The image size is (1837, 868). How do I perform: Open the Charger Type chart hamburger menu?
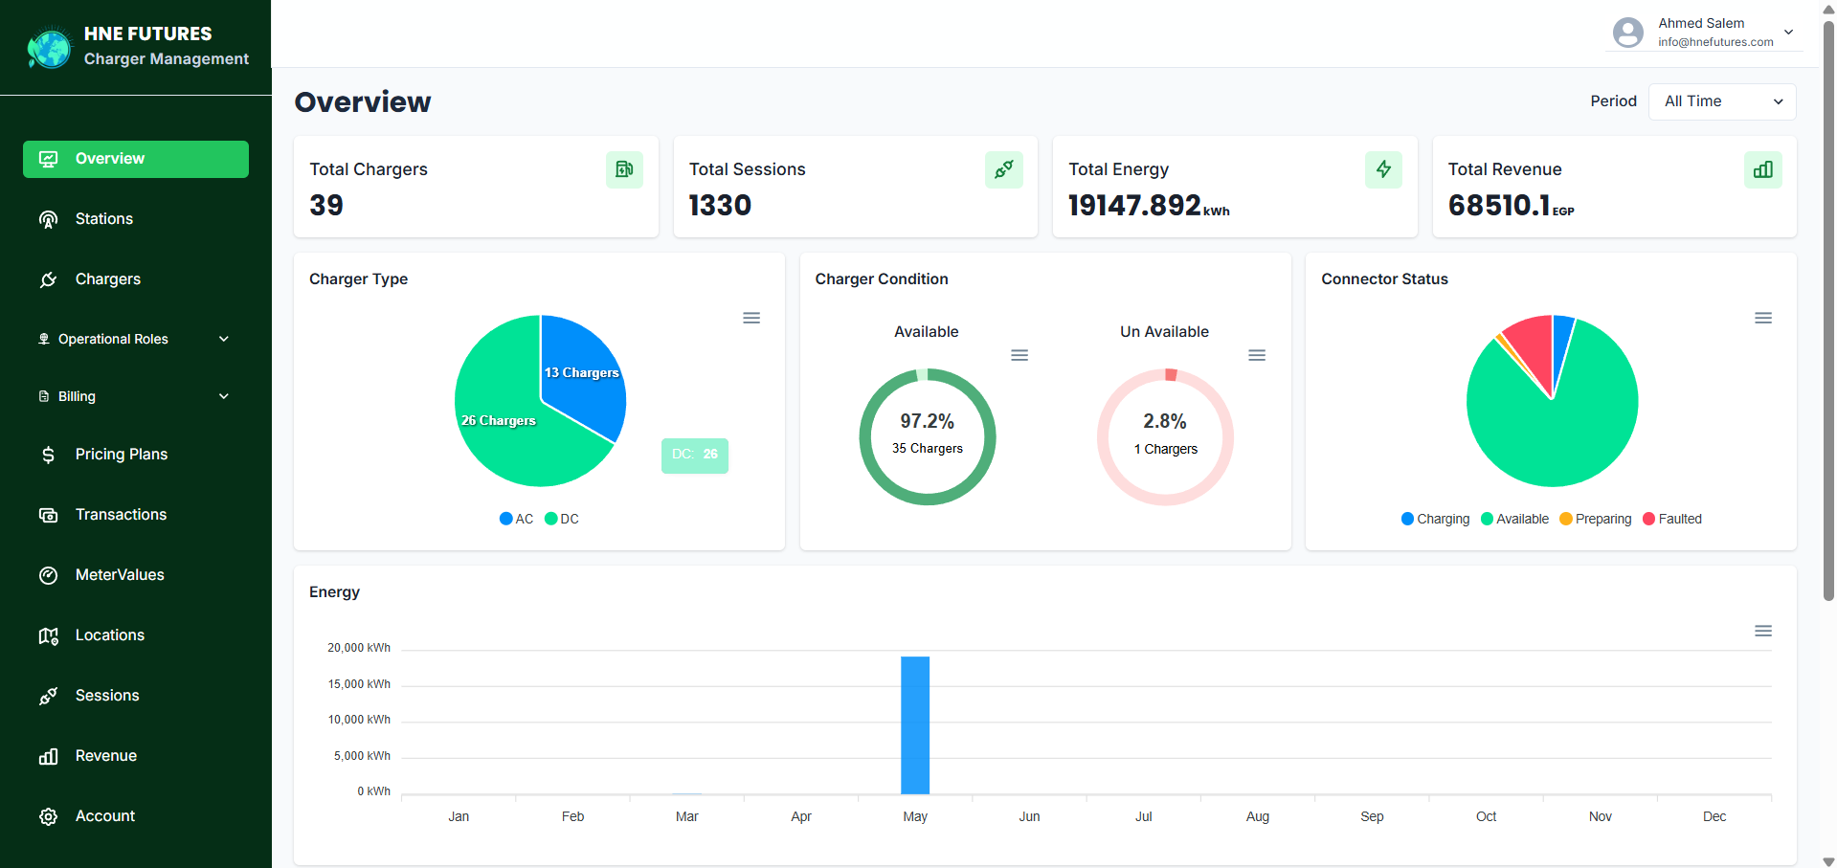click(x=751, y=318)
